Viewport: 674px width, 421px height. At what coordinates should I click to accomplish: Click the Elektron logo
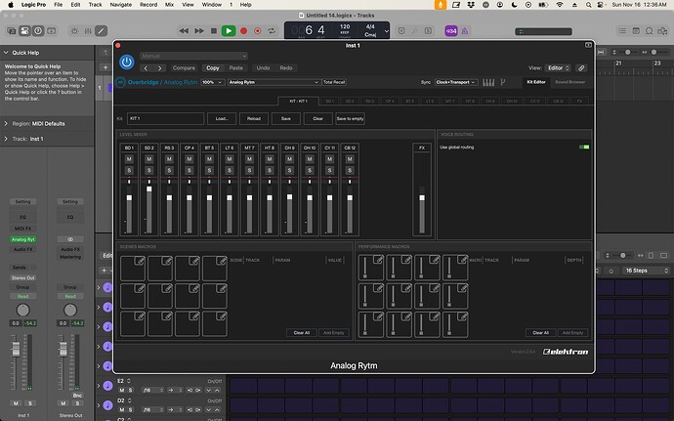(564, 352)
